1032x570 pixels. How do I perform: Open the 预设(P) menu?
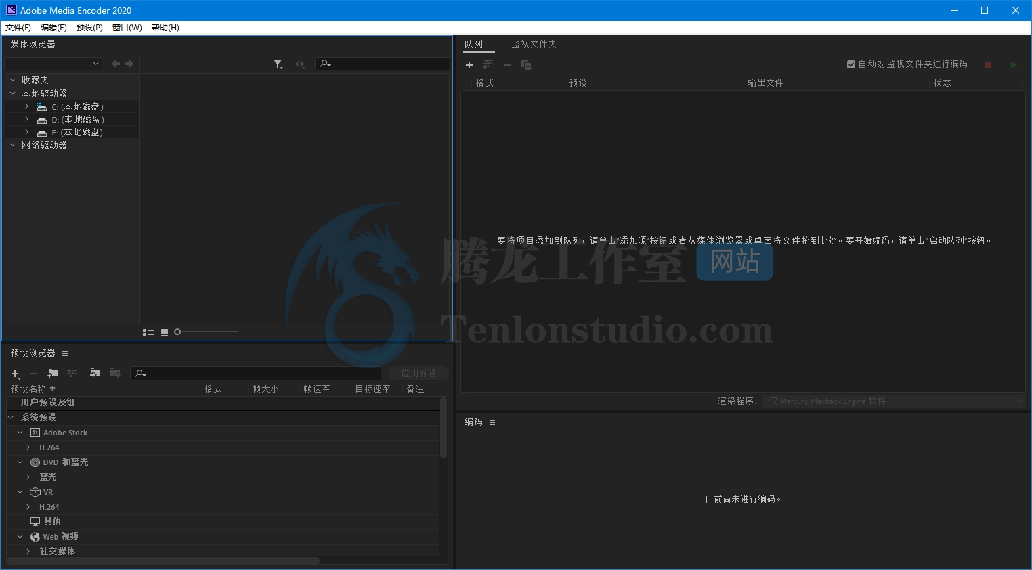tap(89, 28)
